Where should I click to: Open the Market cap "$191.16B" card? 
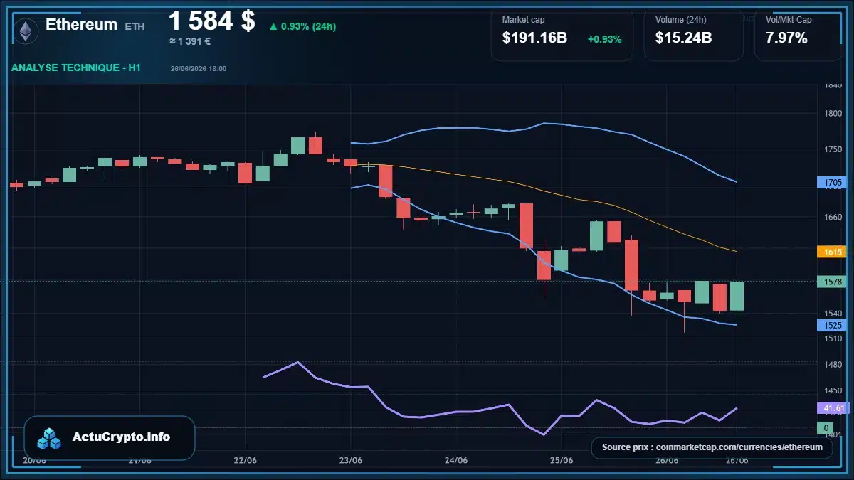[562, 34]
